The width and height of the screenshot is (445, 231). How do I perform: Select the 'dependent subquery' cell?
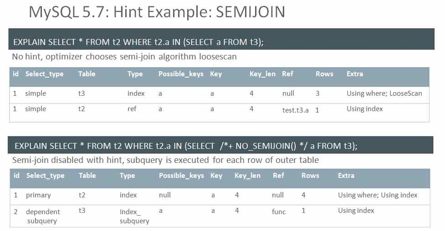pos(43,216)
